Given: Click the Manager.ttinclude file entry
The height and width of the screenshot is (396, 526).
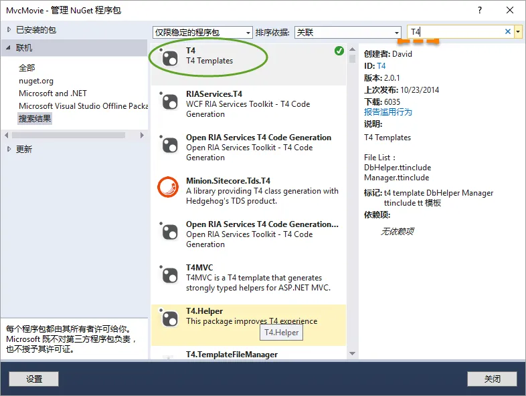Looking at the screenshot, I should coord(397,178).
